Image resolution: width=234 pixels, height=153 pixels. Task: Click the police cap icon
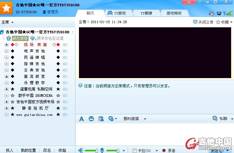[x=219, y=13]
